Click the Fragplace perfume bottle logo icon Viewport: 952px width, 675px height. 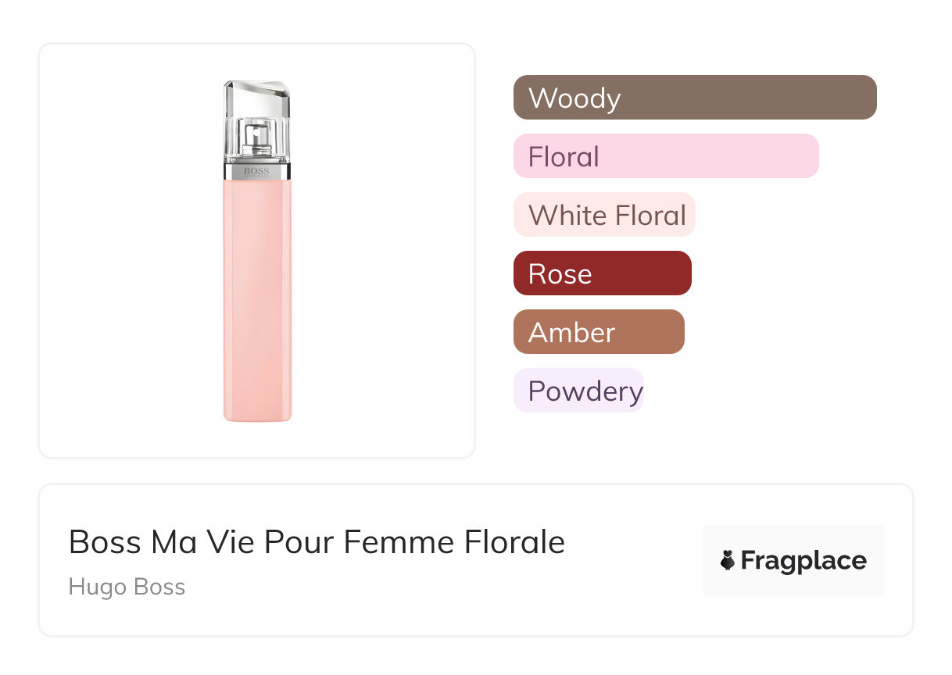pos(728,560)
